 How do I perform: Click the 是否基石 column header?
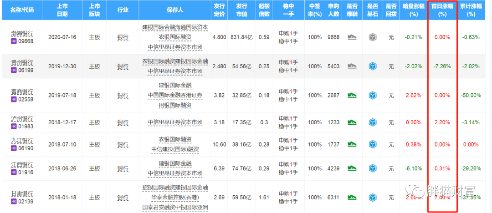click(x=372, y=10)
